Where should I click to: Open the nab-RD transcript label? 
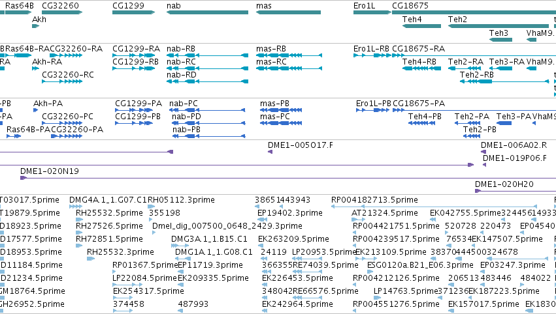click(182, 75)
